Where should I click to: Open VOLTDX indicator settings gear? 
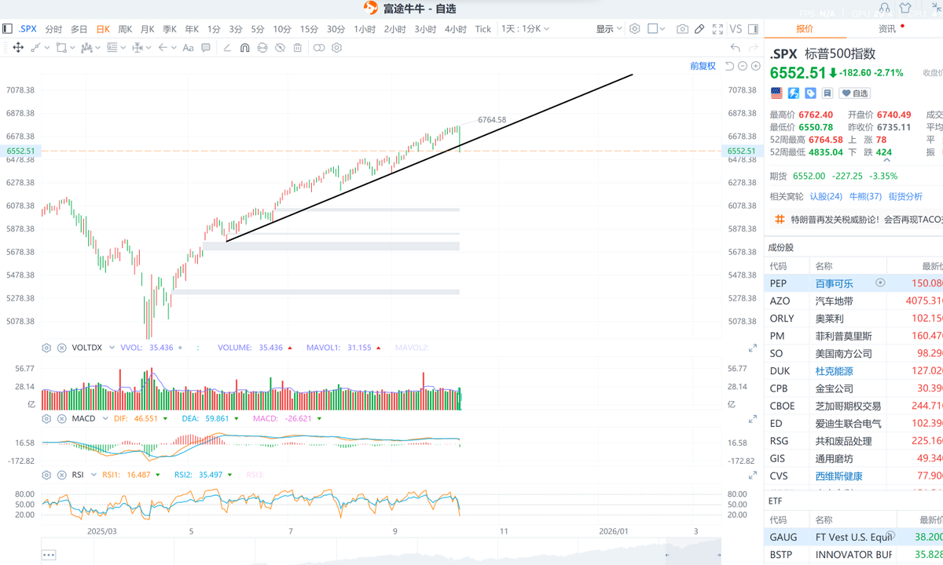[x=46, y=348]
